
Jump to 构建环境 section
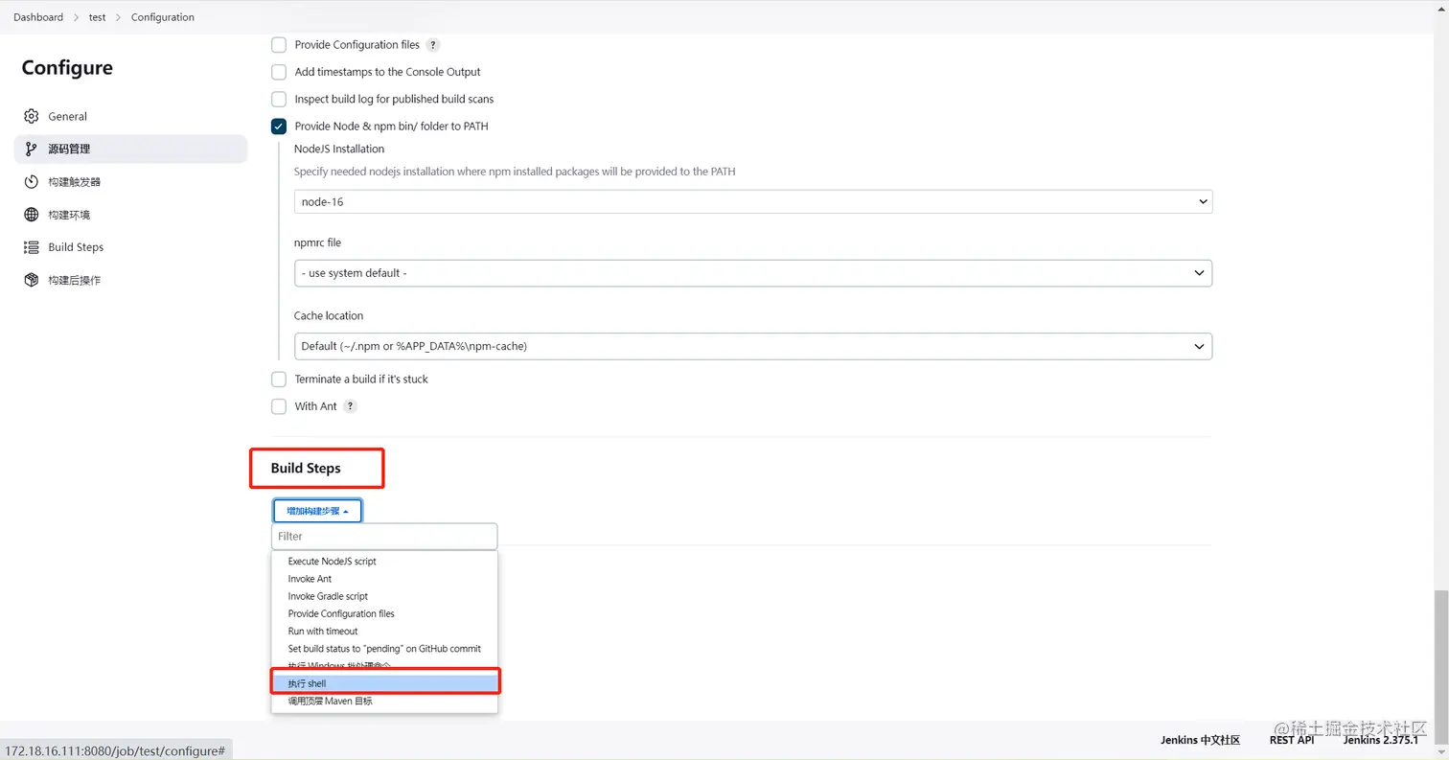click(130, 215)
